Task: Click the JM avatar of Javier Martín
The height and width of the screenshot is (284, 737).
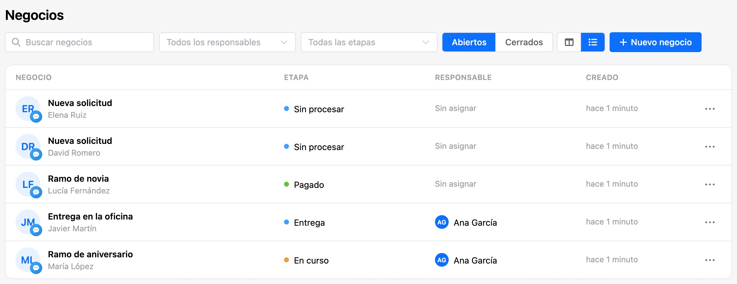Action: 28,222
